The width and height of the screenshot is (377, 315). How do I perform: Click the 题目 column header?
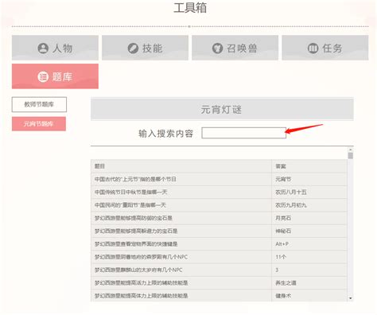[99, 166]
